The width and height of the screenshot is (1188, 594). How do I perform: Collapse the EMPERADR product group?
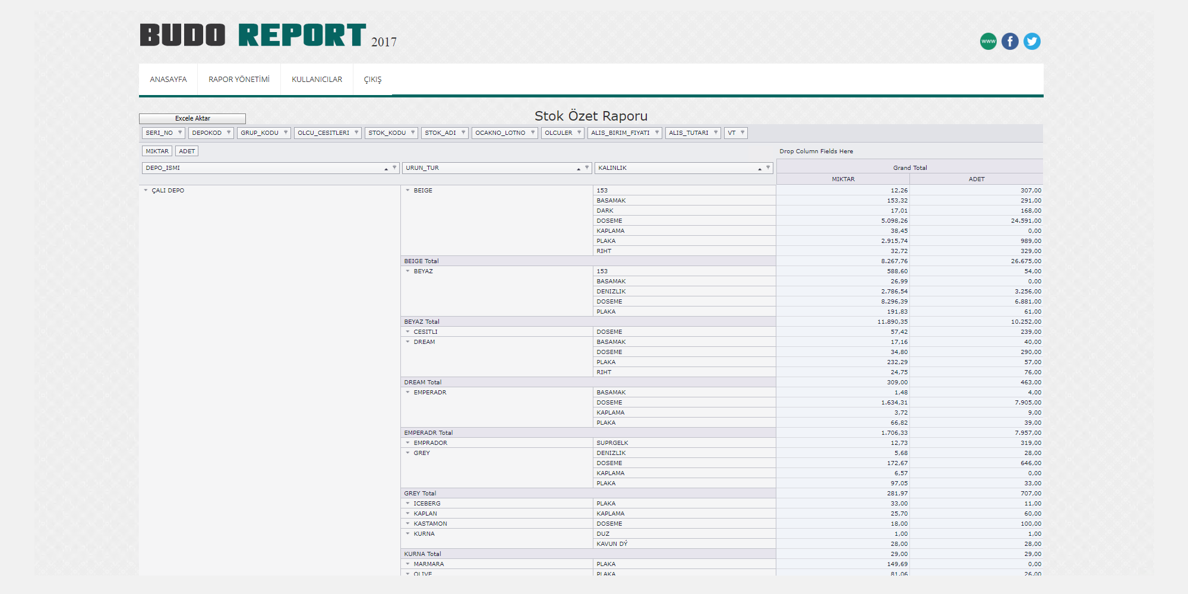407,393
